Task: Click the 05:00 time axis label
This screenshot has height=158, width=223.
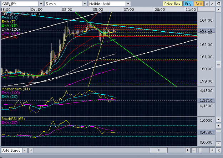Action: tap(98, 10)
